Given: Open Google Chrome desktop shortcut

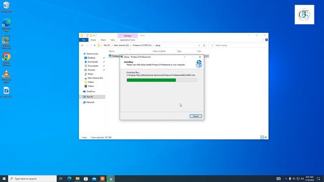Looking at the screenshot, I should (x=7, y=59).
